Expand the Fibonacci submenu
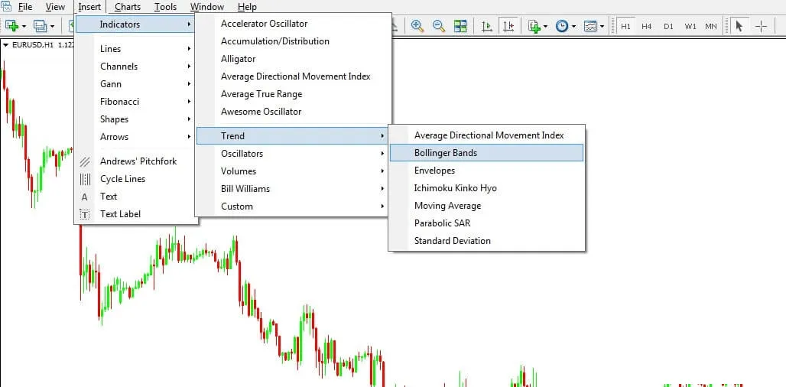Image resolution: width=786 pixels, height=387 pixels. tap(135, 101)
